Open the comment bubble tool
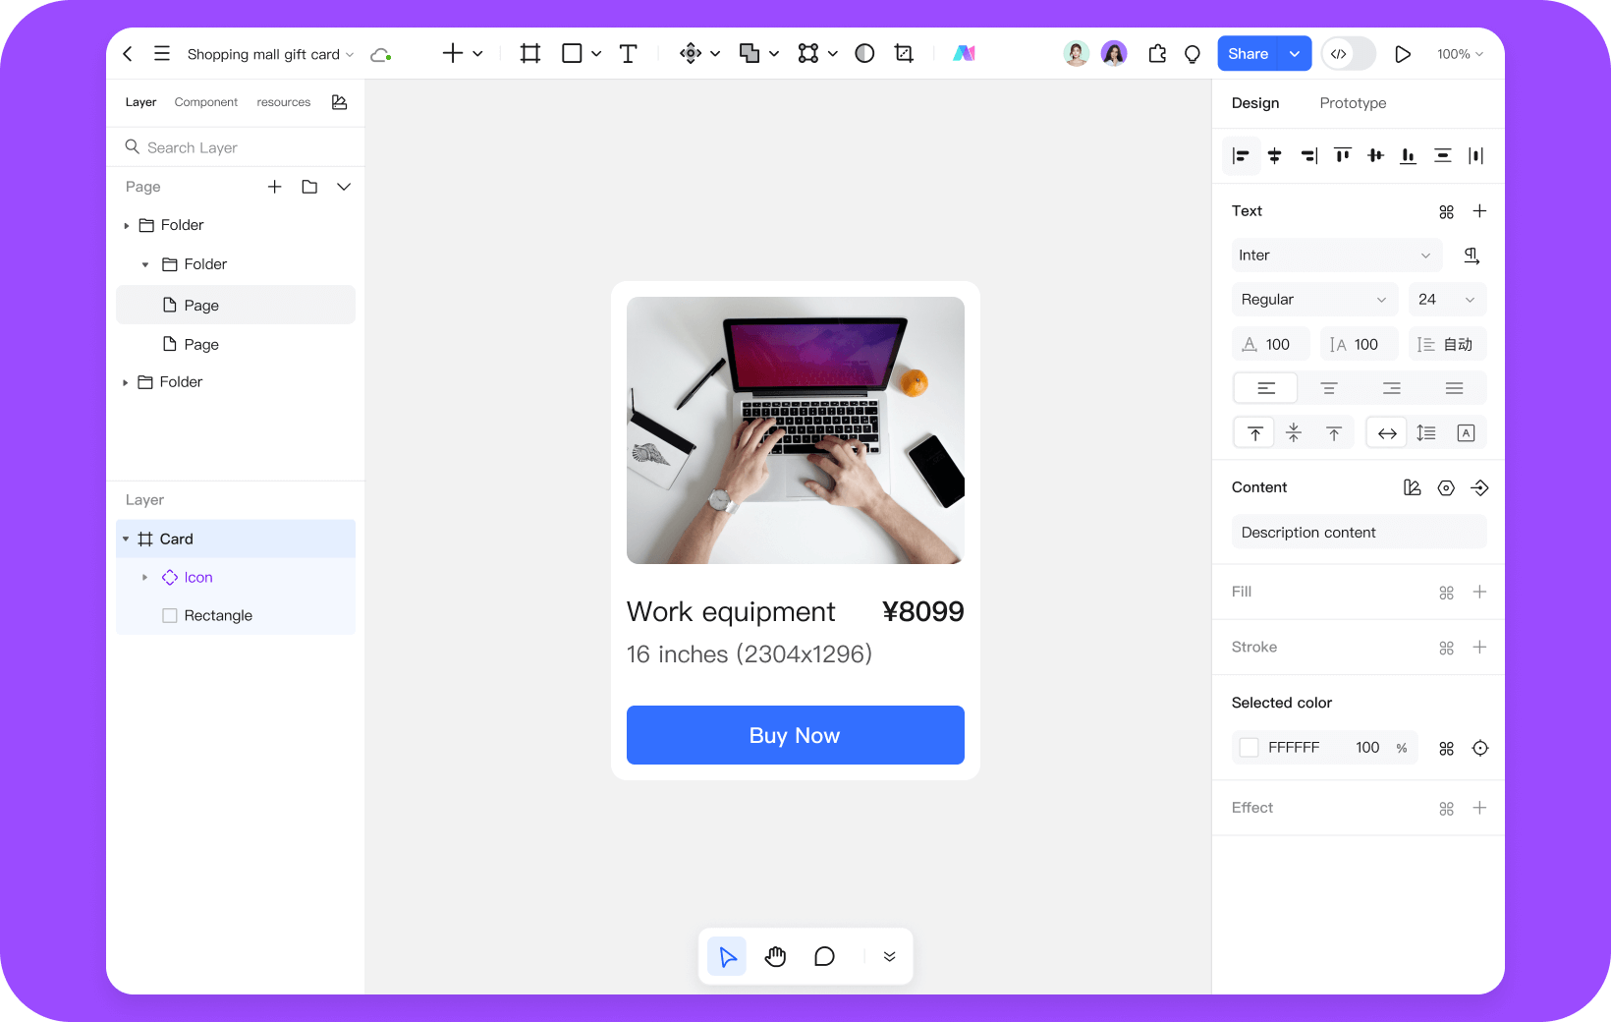The image size is (1611, 1022). [x=824, y=956]
